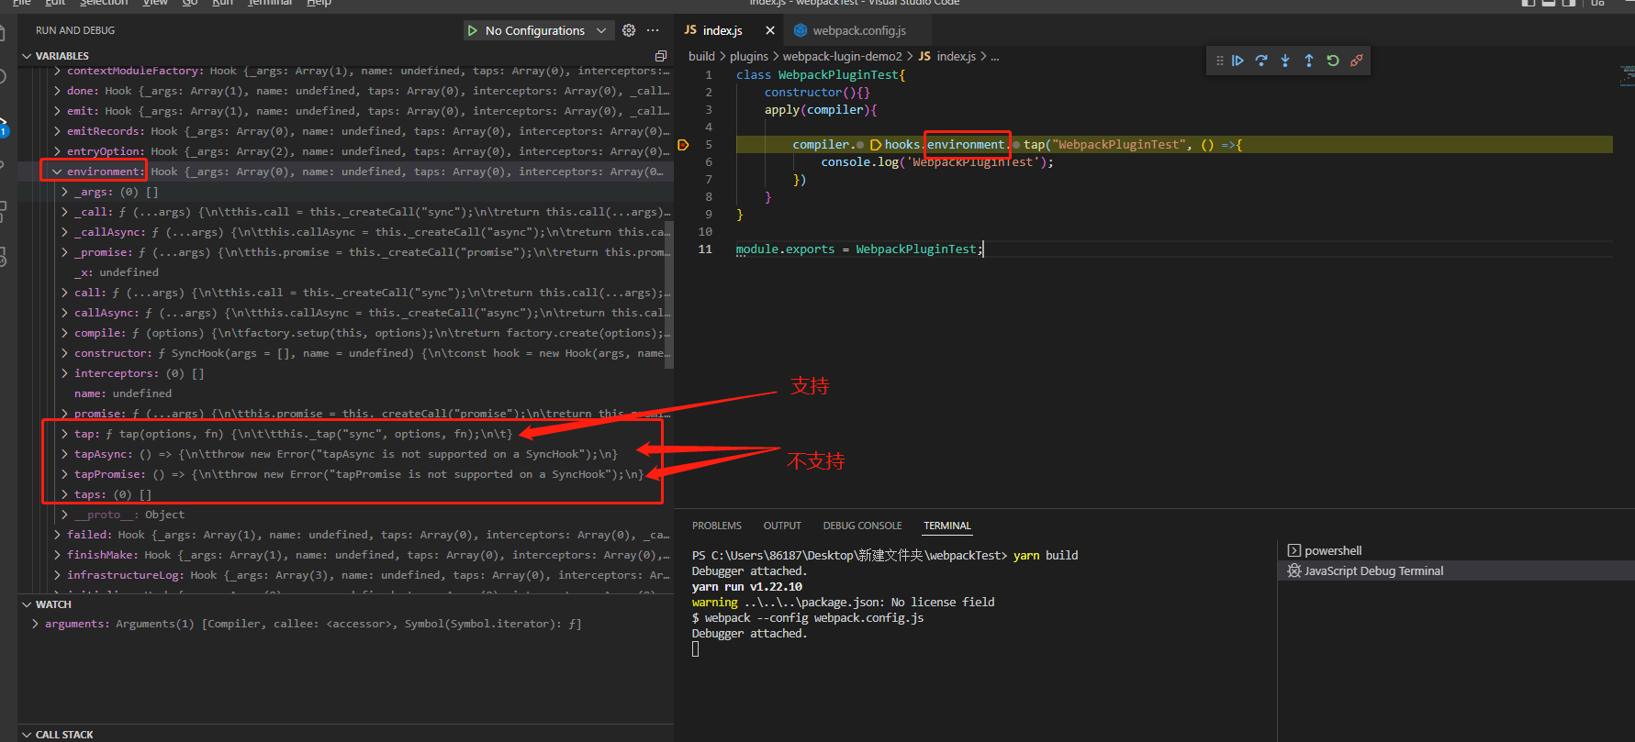1635x742 pixels.
Task: Expand the emitRecords hook variable
Action: [57, 131]
